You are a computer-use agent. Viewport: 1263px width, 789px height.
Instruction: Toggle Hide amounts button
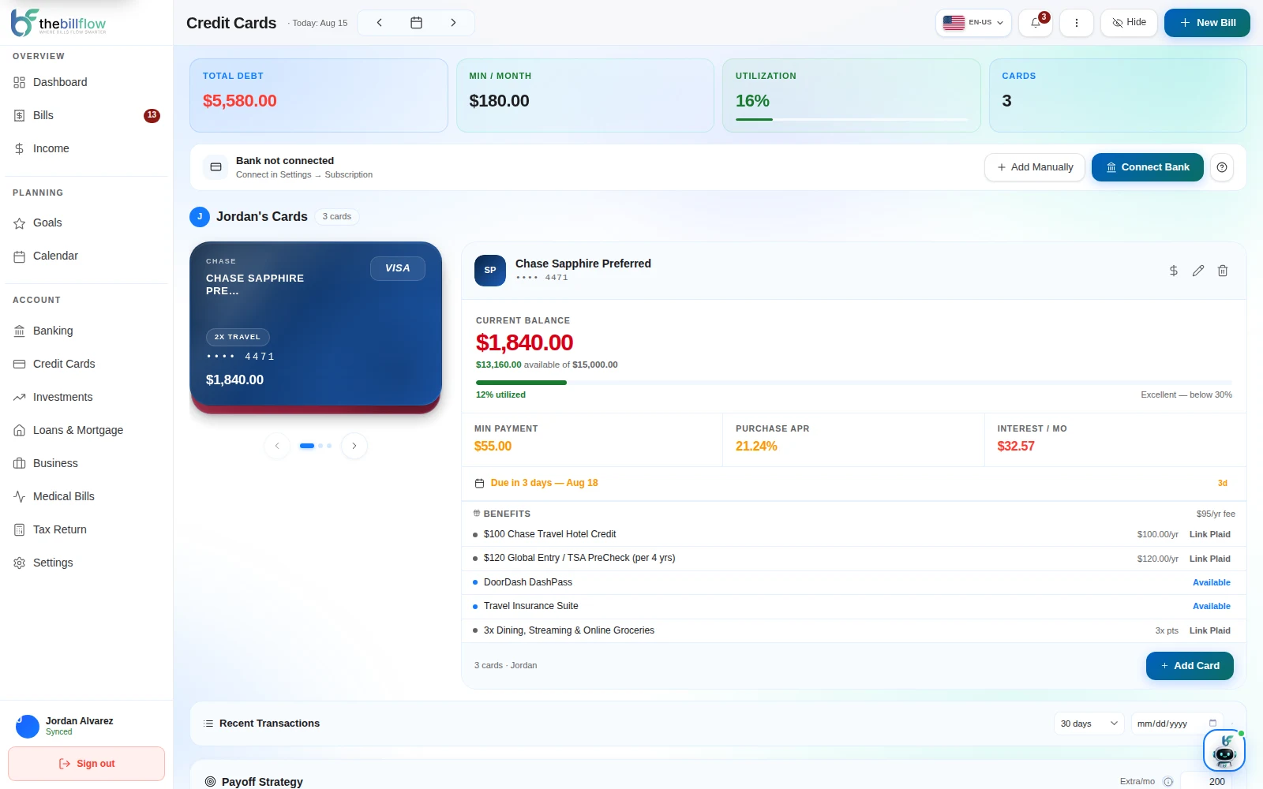point(1129,23)
